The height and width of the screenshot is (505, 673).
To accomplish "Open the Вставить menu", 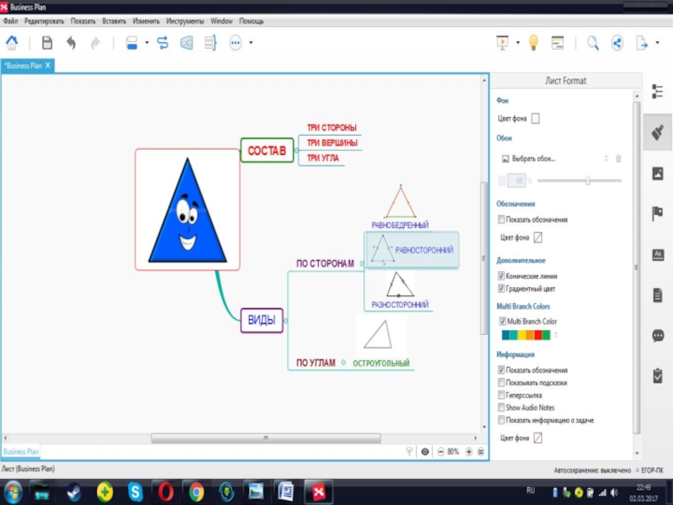I will [114, 20].
